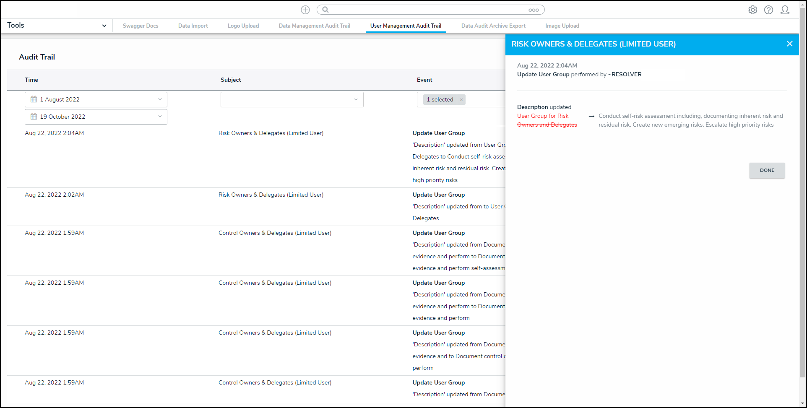Select the Aug 22, 2022 2:02AM audit row
807x408 pixels.
[x=256, y=206]
